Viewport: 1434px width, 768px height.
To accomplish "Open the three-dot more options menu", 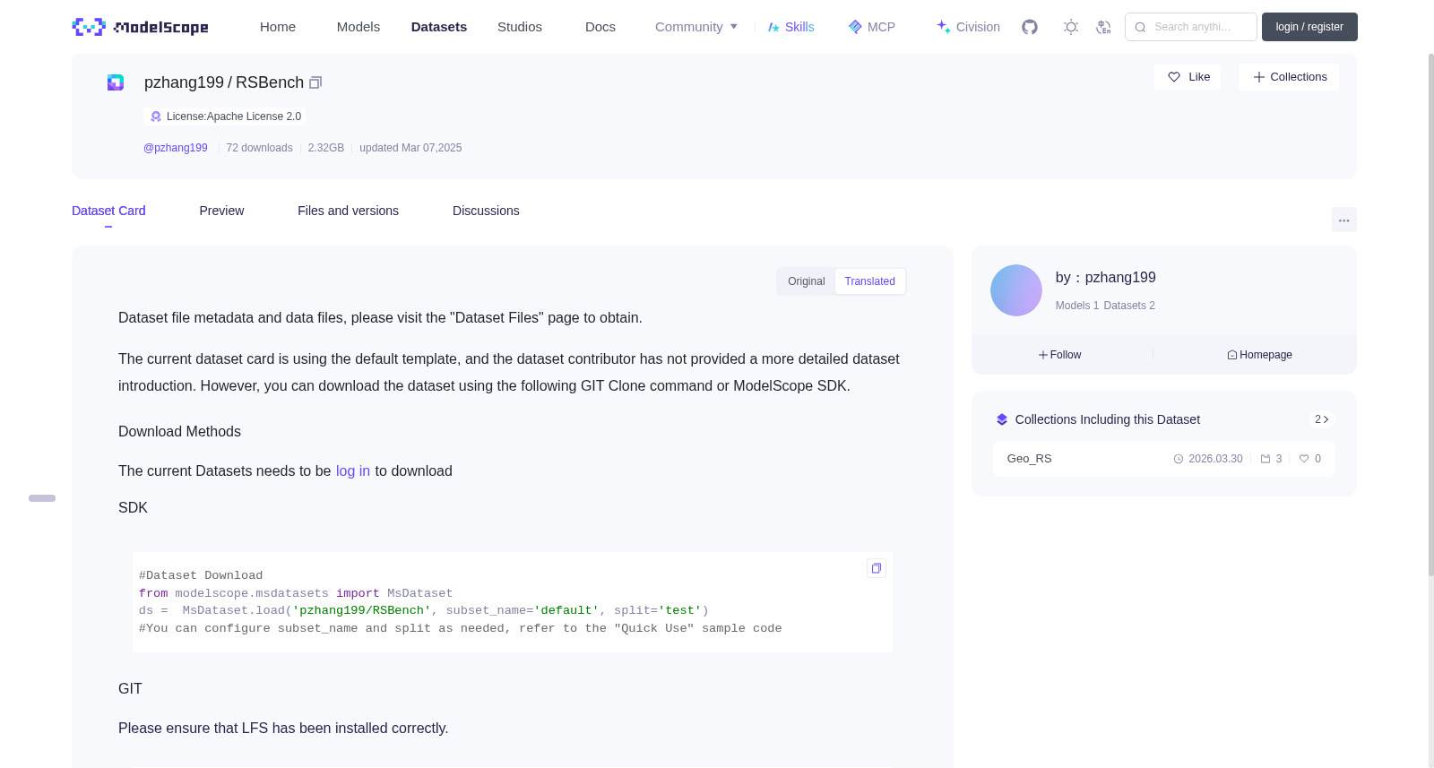I will (x=1343, y=220).
